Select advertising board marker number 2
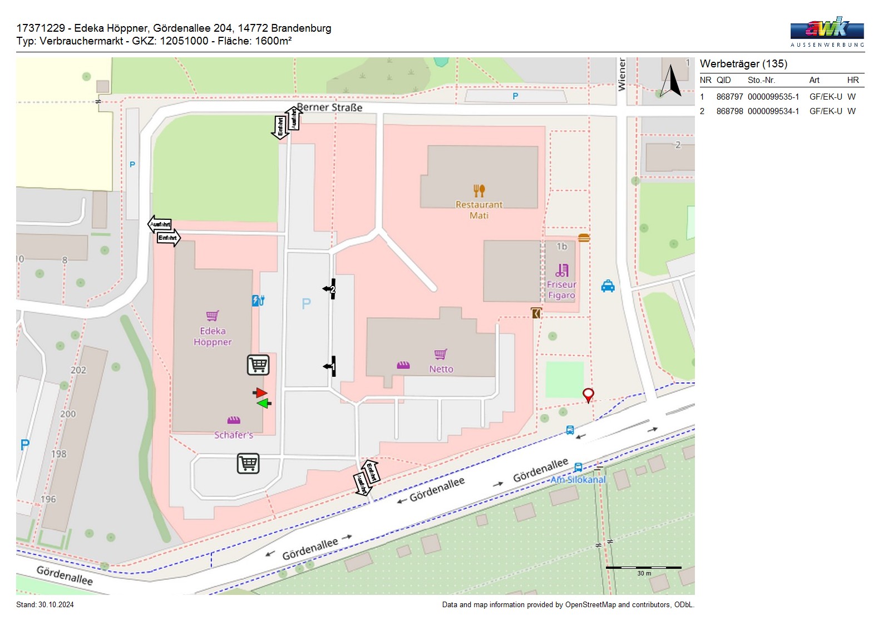Viewport: 883px width, 625px height. pyautogui.click(x=330, y=289)
